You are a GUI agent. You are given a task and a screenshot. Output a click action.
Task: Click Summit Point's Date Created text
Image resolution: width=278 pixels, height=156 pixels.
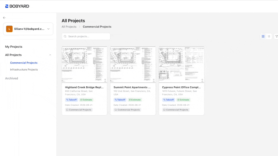127,105
